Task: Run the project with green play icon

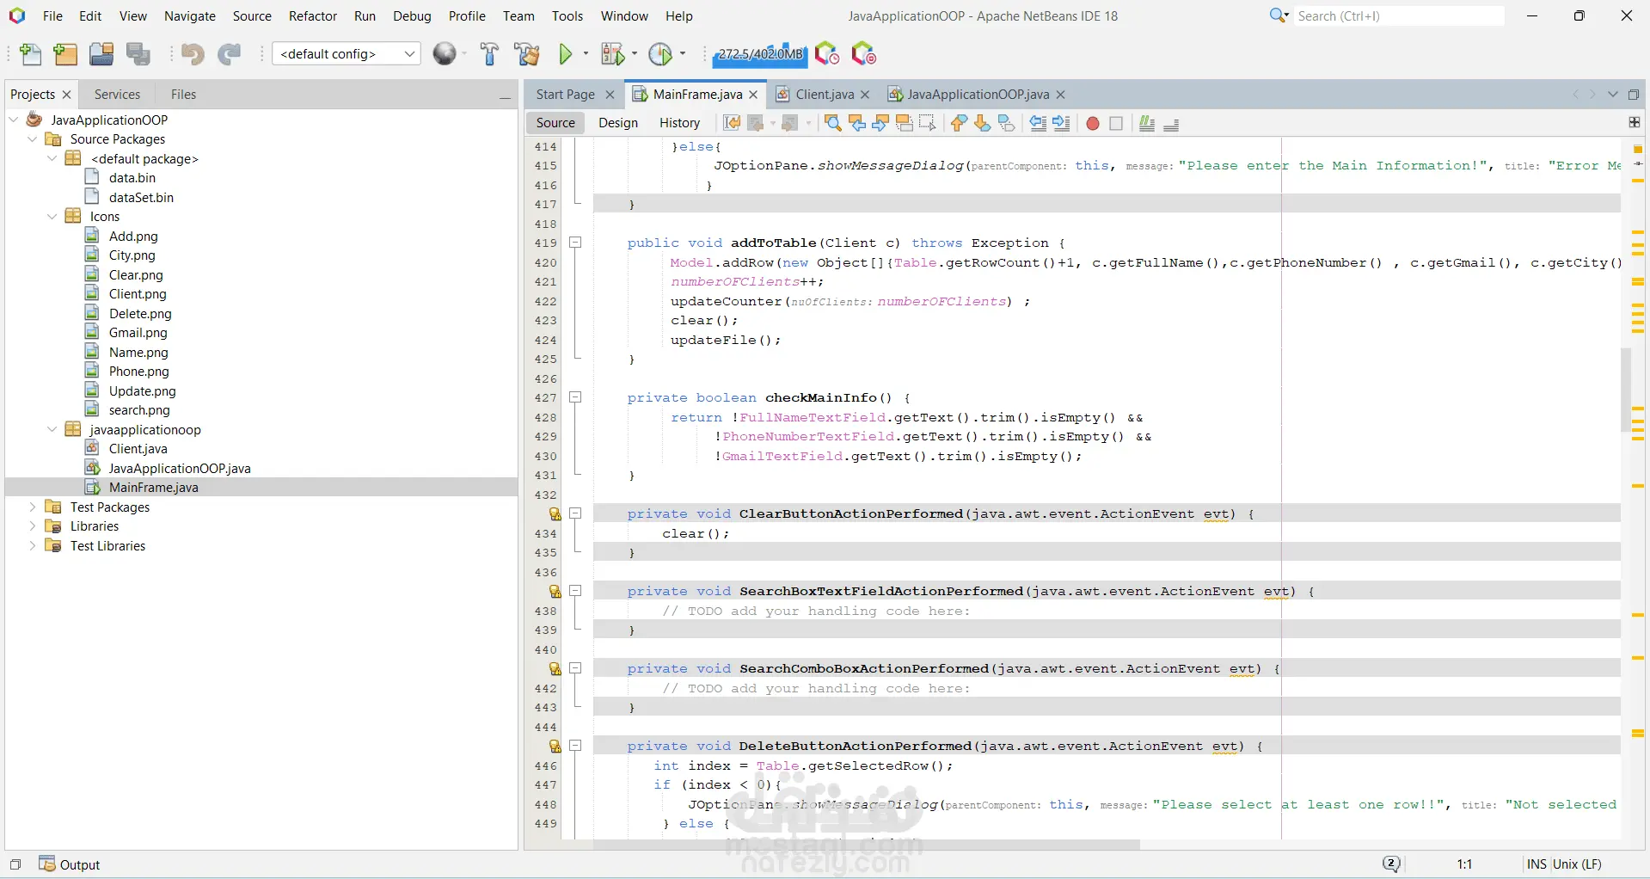Action: (x=565, y=54)
